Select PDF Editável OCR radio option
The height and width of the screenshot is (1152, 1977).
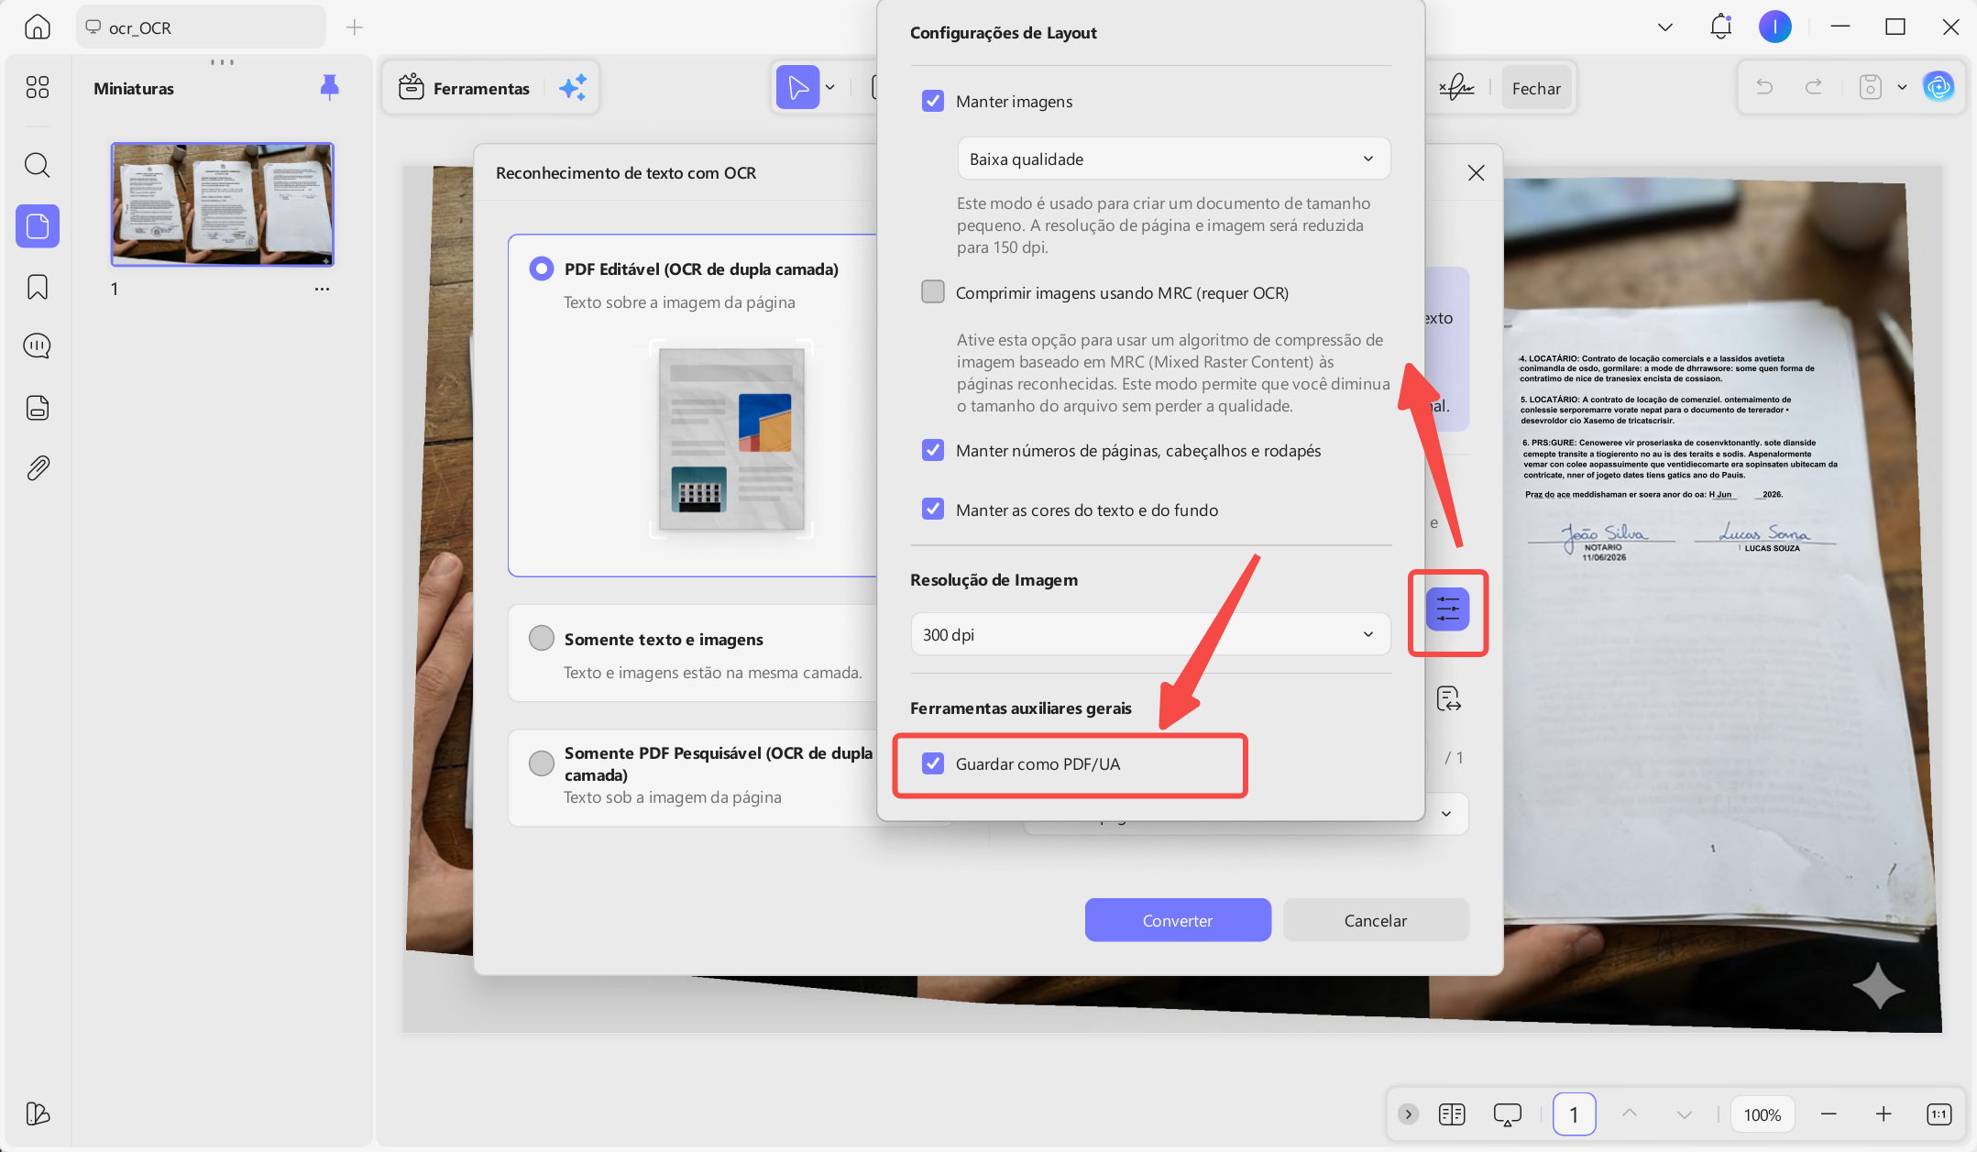542,269
